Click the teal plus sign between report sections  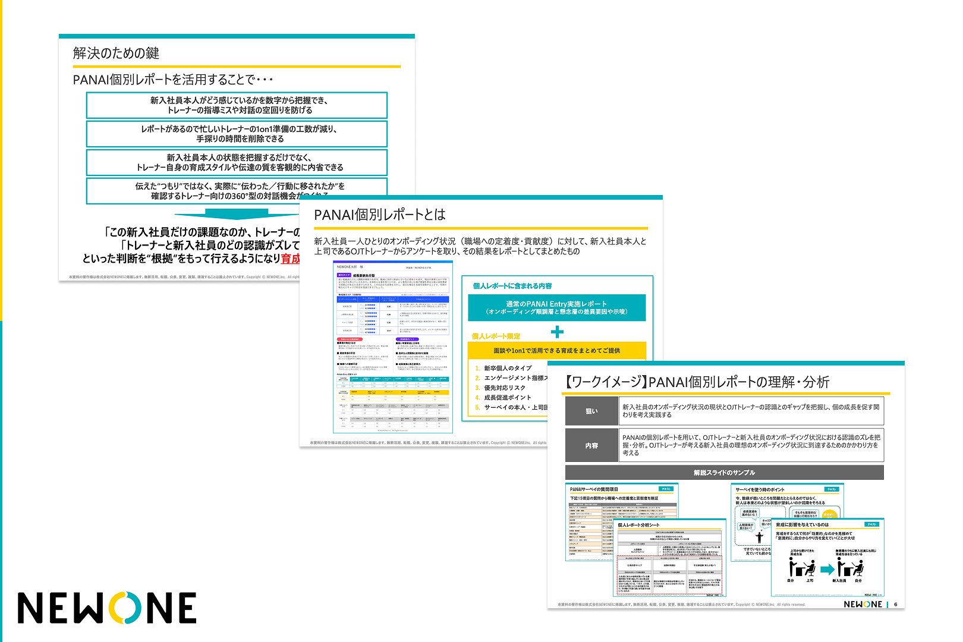(x=556, y=332)
